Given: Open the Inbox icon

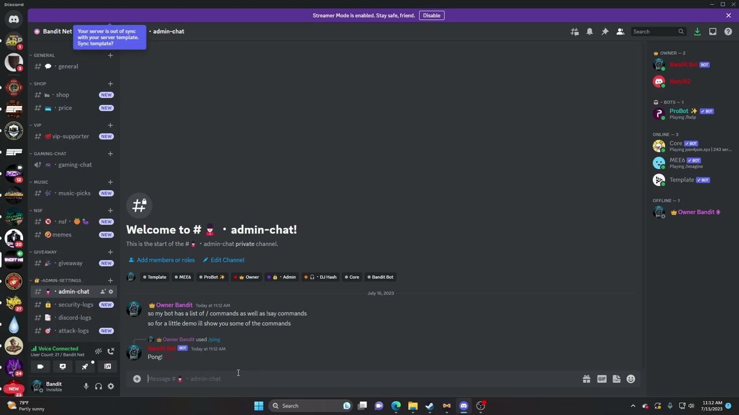Looking at the screenshot, I should [x=713, y=32].
